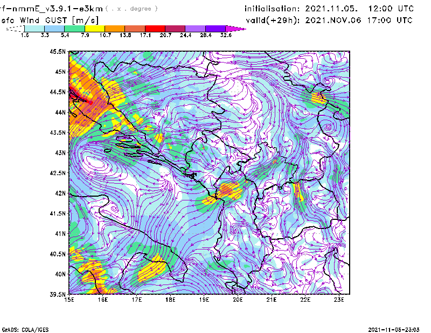Click the red 17.1–20.7 legend swatch

click(155, 29)
